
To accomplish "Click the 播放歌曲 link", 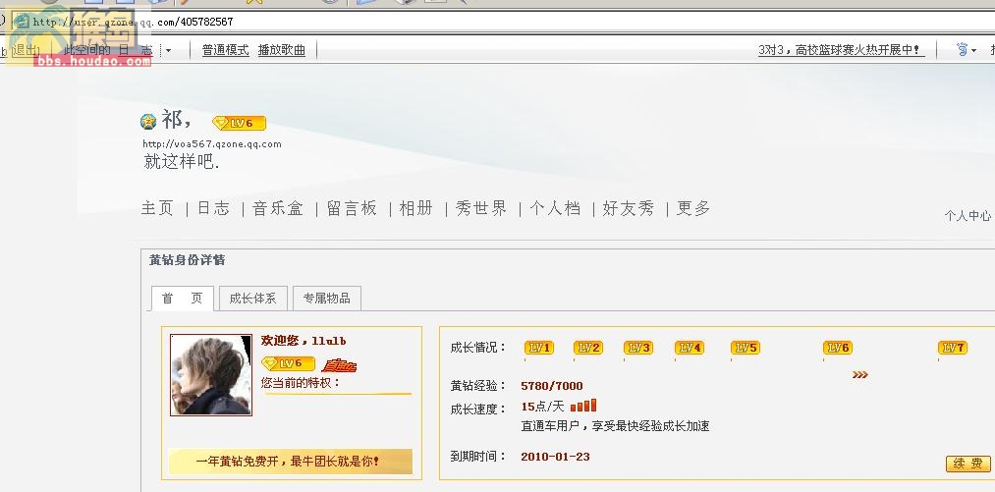I will (x=282, y=50).
